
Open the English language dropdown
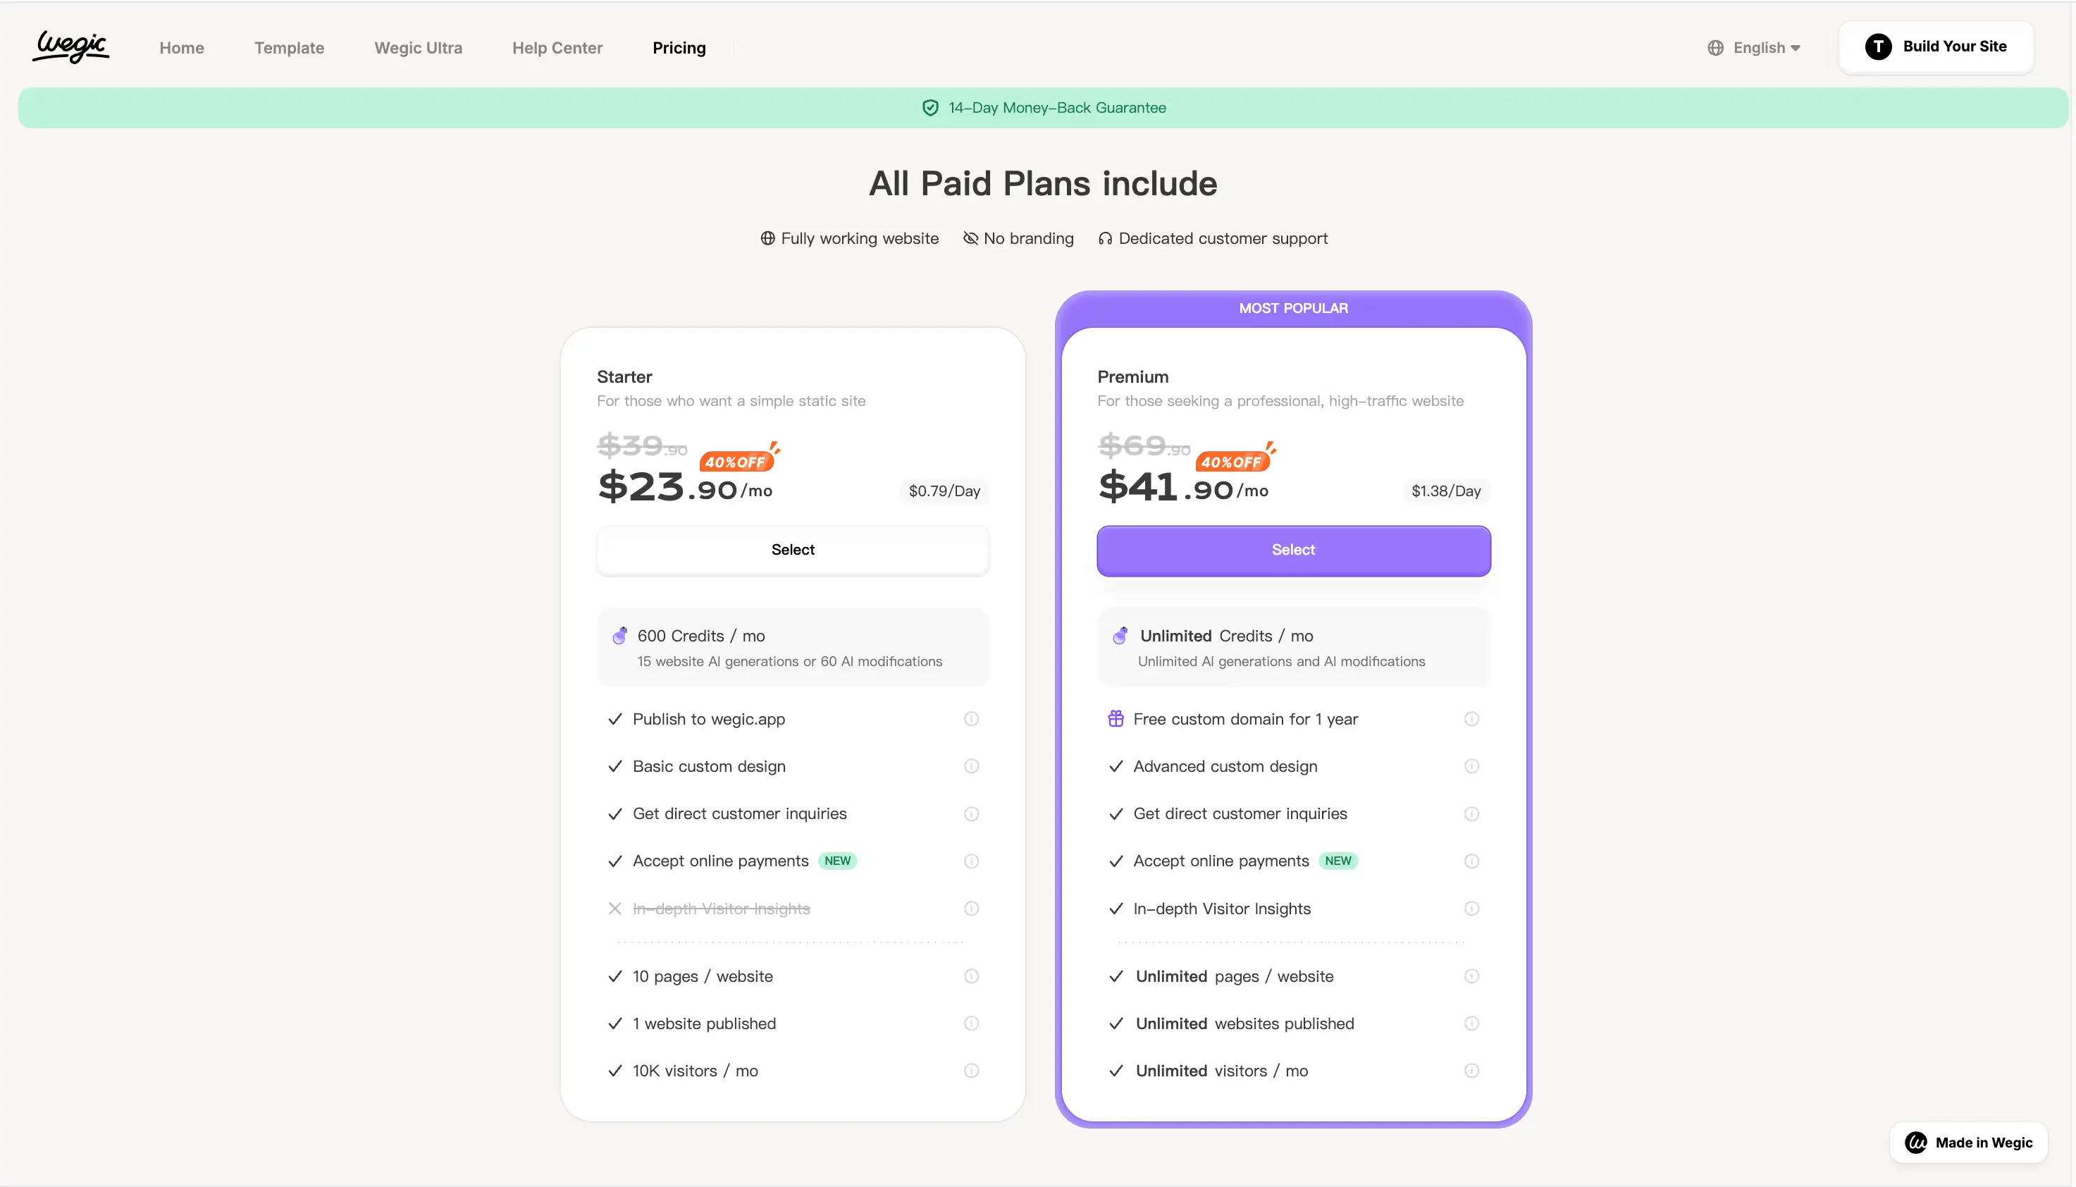pyautogui.click(x=1767, y=48)
